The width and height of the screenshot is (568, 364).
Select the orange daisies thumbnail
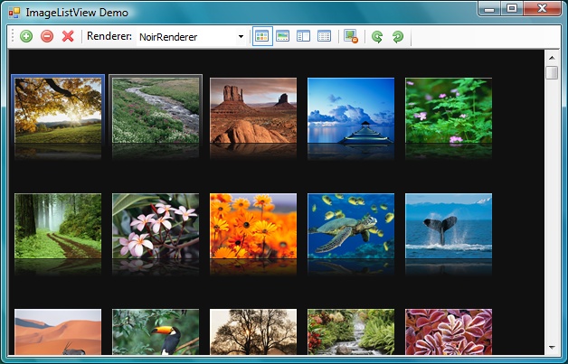point(253,226)
